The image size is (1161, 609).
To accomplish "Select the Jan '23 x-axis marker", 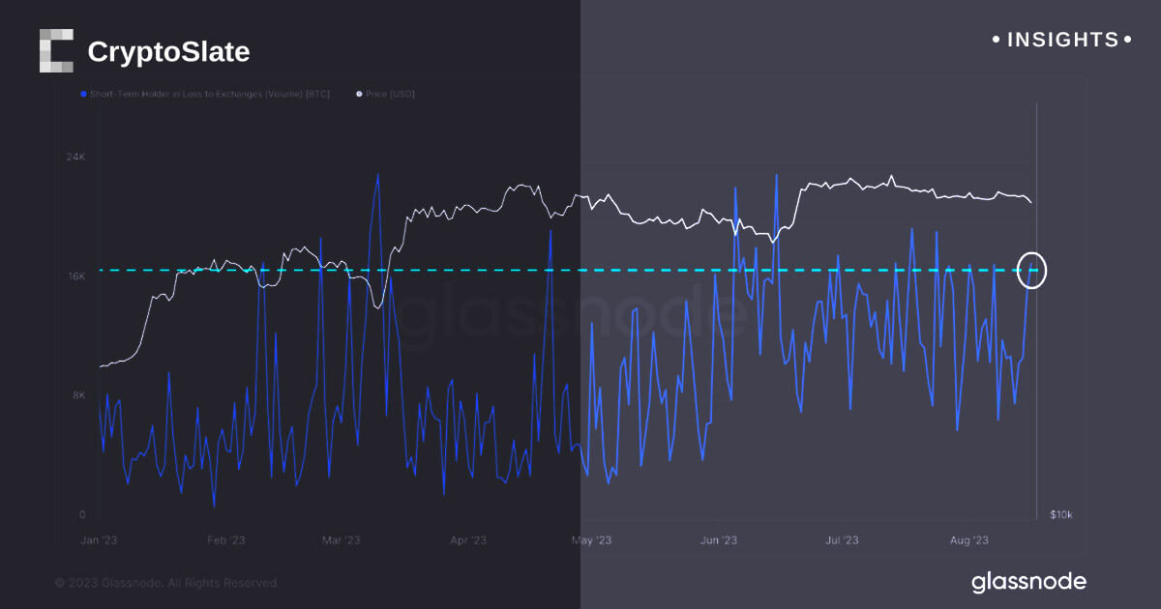I will 99,540.
